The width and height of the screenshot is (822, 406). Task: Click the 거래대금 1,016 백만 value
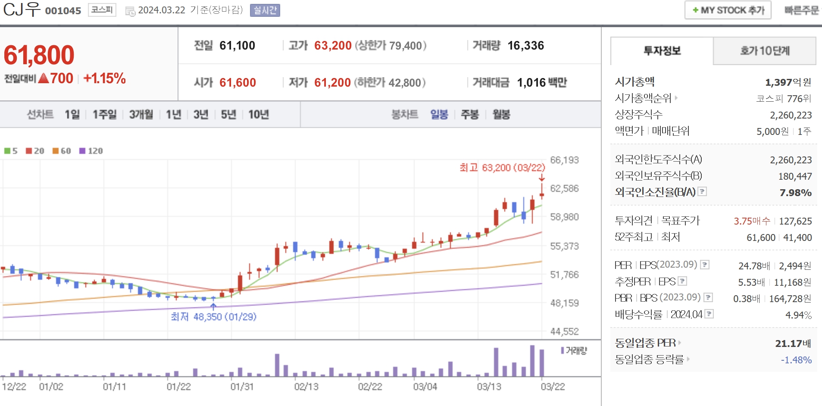[x=542, y=82]
